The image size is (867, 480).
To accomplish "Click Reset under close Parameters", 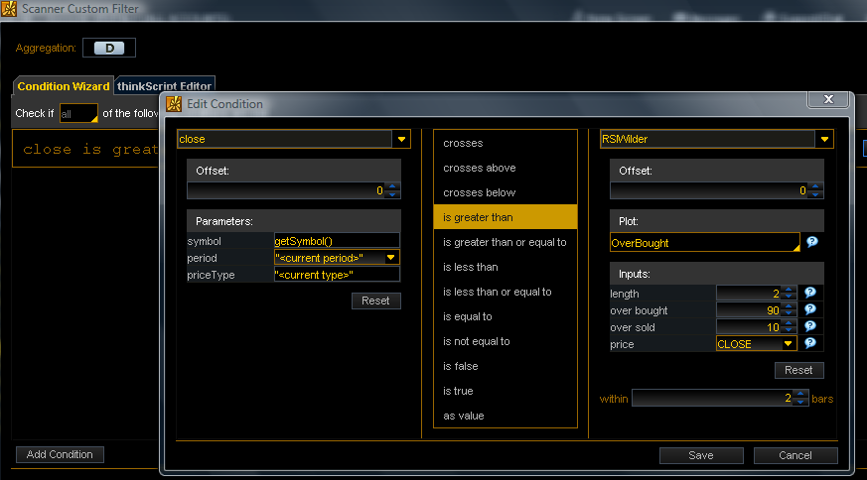I will 376,300.
